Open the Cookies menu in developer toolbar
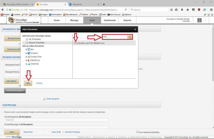 [16, 15]
